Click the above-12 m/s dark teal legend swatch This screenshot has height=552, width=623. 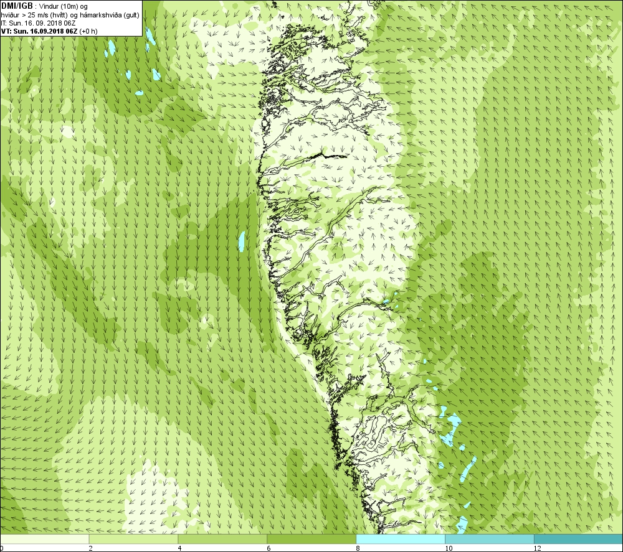pos(579,539)
